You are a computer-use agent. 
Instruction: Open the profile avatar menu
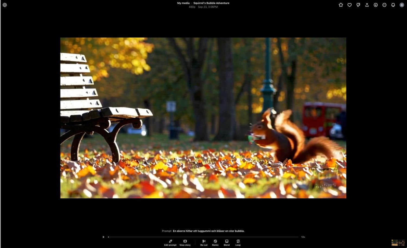(x=402, y=5)
